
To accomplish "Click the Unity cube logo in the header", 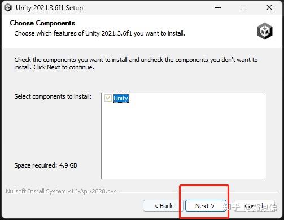I will point(265,30).
